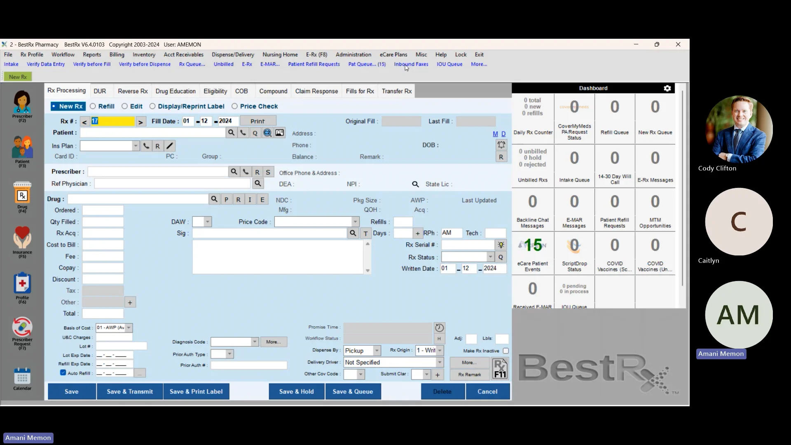Select the Price Check radio button

click(x=234, y=106)
